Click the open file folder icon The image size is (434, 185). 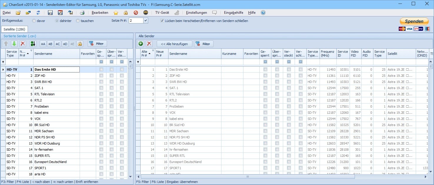18,13
